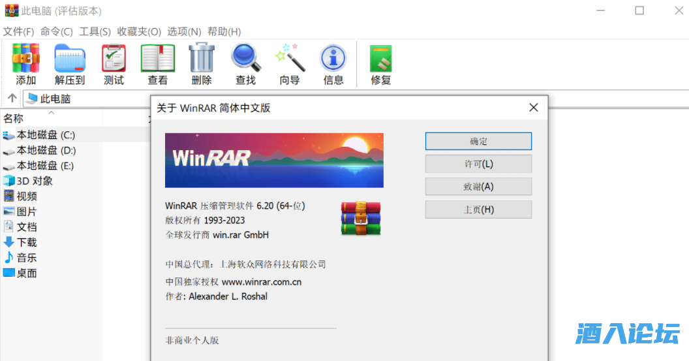This screenshot has height=361, width=689.
Task: Click the 图片 row label
Action: tap(27, 212)
